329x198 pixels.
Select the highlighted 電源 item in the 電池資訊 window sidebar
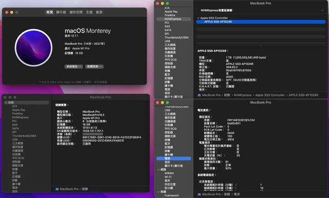pos(174,159)
